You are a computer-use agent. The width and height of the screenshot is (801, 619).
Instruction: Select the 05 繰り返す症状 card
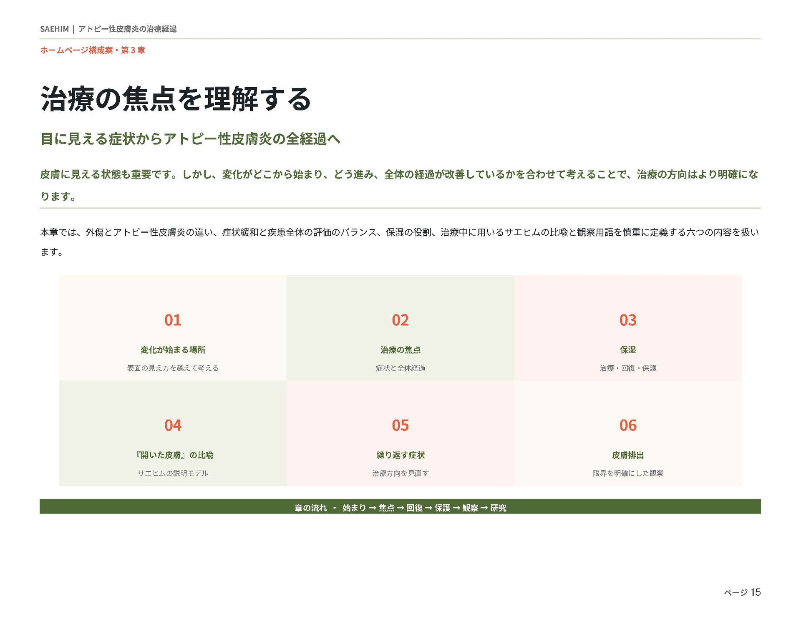[x=400, y=433]
